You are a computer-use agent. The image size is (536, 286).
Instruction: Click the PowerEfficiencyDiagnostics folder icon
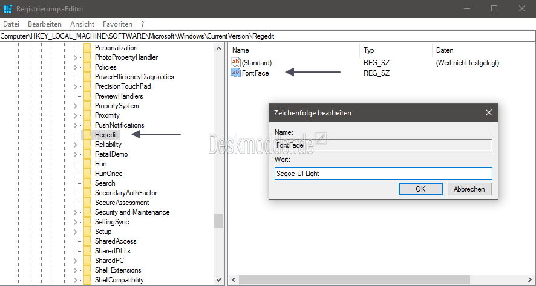coord(88,77)
